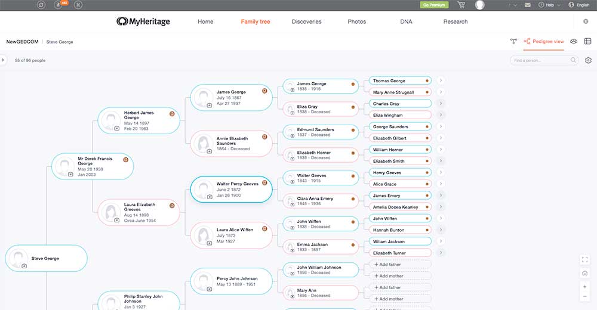The image size is (597, 310).
Task: Add father for Mary Ann
Action: (400, 287)
